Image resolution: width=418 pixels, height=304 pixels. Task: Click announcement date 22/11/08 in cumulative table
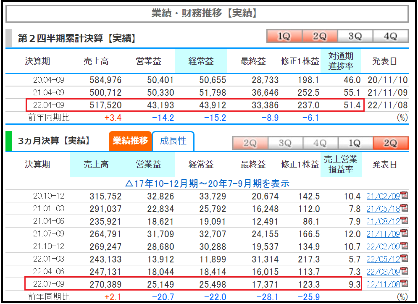(388, 105)
